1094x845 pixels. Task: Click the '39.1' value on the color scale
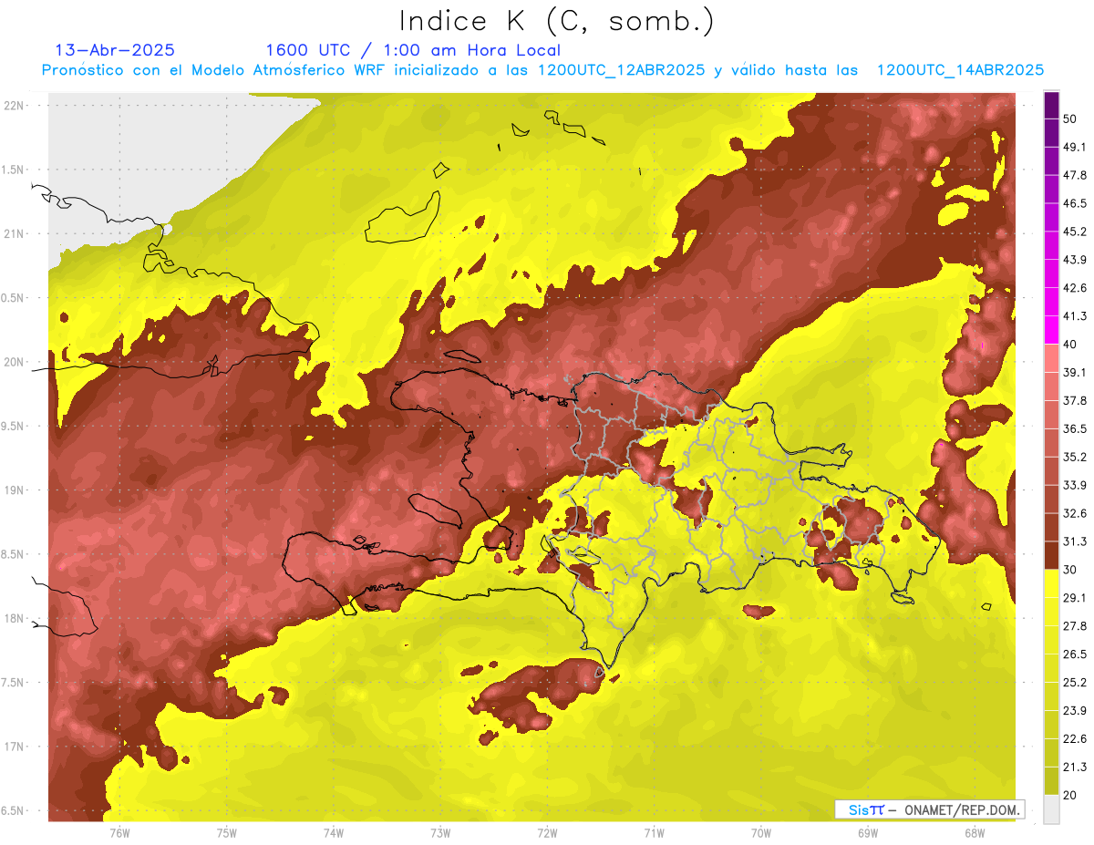click(x=1074, y=373)
